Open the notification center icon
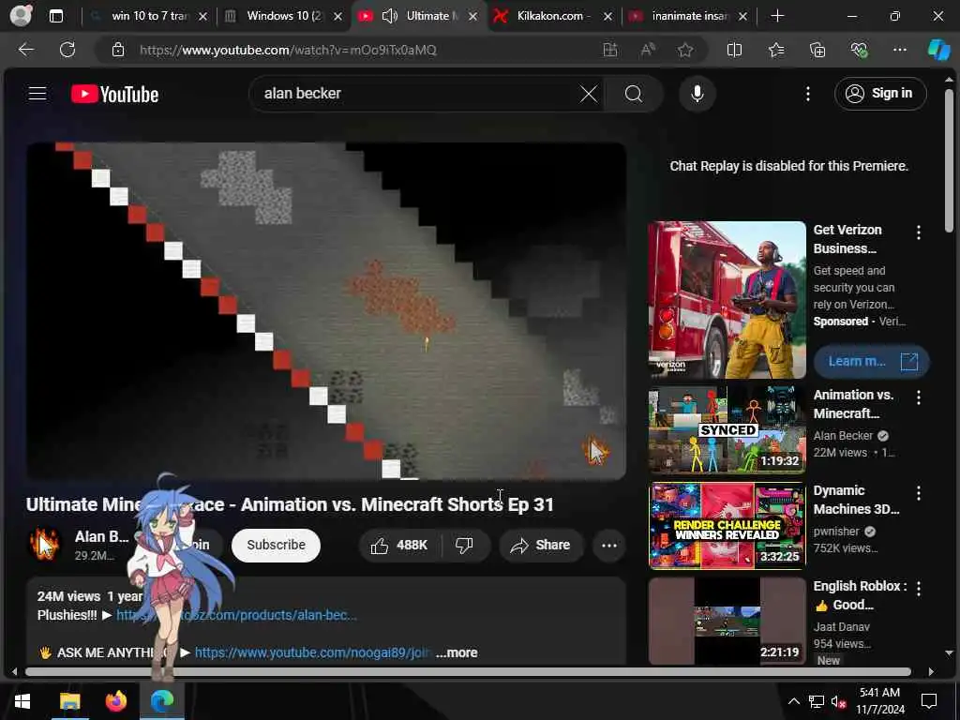Screen dimensions: 960x720 [929, 701]
